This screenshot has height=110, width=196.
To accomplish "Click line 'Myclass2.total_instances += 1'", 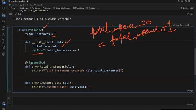I will (55, 50).
